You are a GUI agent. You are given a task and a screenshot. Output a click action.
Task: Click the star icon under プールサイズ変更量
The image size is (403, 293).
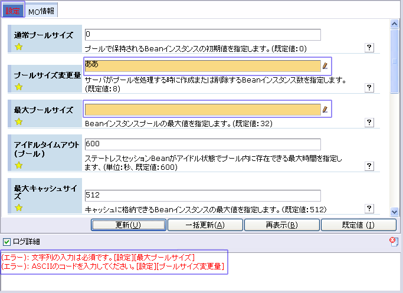[x=18, y=87]
